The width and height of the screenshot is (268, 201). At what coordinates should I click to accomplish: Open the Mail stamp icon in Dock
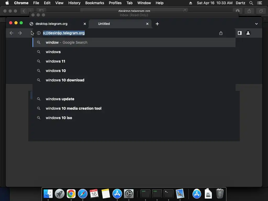pos(180,194)
